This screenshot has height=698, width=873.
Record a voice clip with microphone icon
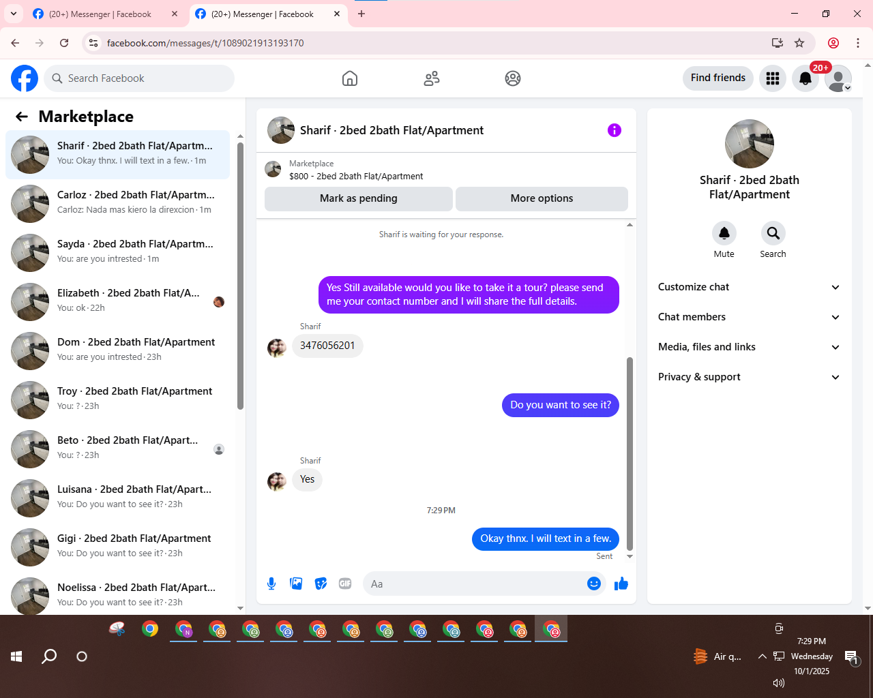coord(271,583)
